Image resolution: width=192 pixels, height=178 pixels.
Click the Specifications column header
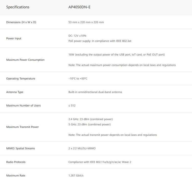click(x=18, y=7)
